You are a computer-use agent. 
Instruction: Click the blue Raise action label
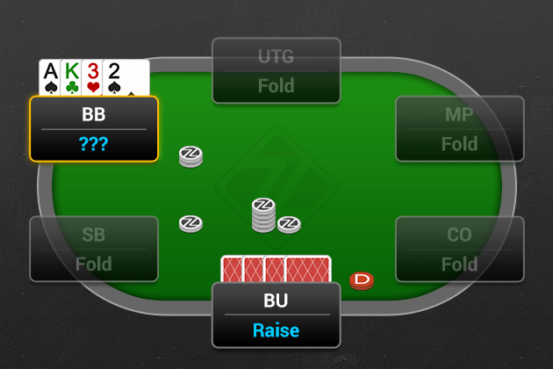(276, 330)
